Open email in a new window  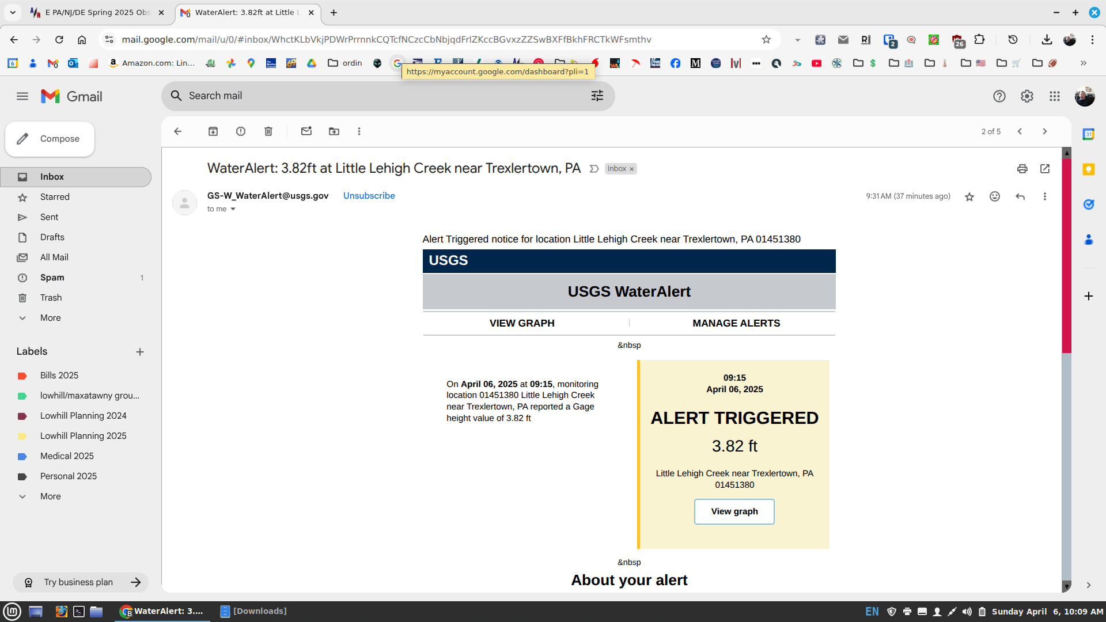(1045, 169)
